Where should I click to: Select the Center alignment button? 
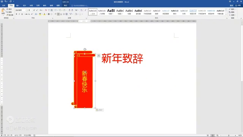tap(58, 14)
